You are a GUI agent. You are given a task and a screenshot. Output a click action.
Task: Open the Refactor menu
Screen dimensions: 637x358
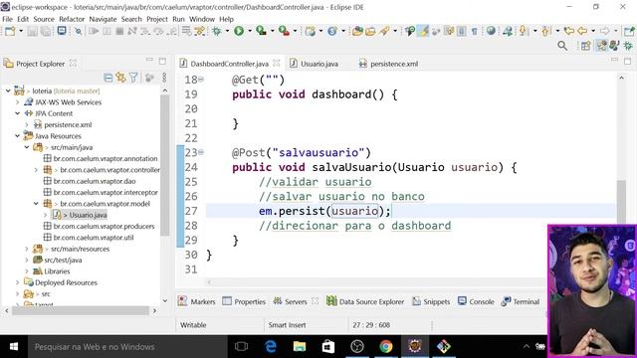click(72, 19)
